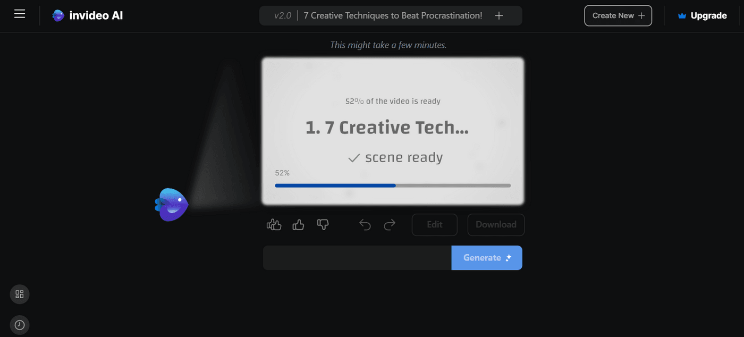Click the Download button
Screen dimensions: 744x337
[x=495, y=224]
